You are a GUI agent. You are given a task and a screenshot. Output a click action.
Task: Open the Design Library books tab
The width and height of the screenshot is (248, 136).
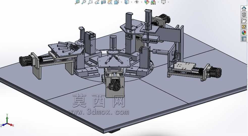tap(244, 15)
